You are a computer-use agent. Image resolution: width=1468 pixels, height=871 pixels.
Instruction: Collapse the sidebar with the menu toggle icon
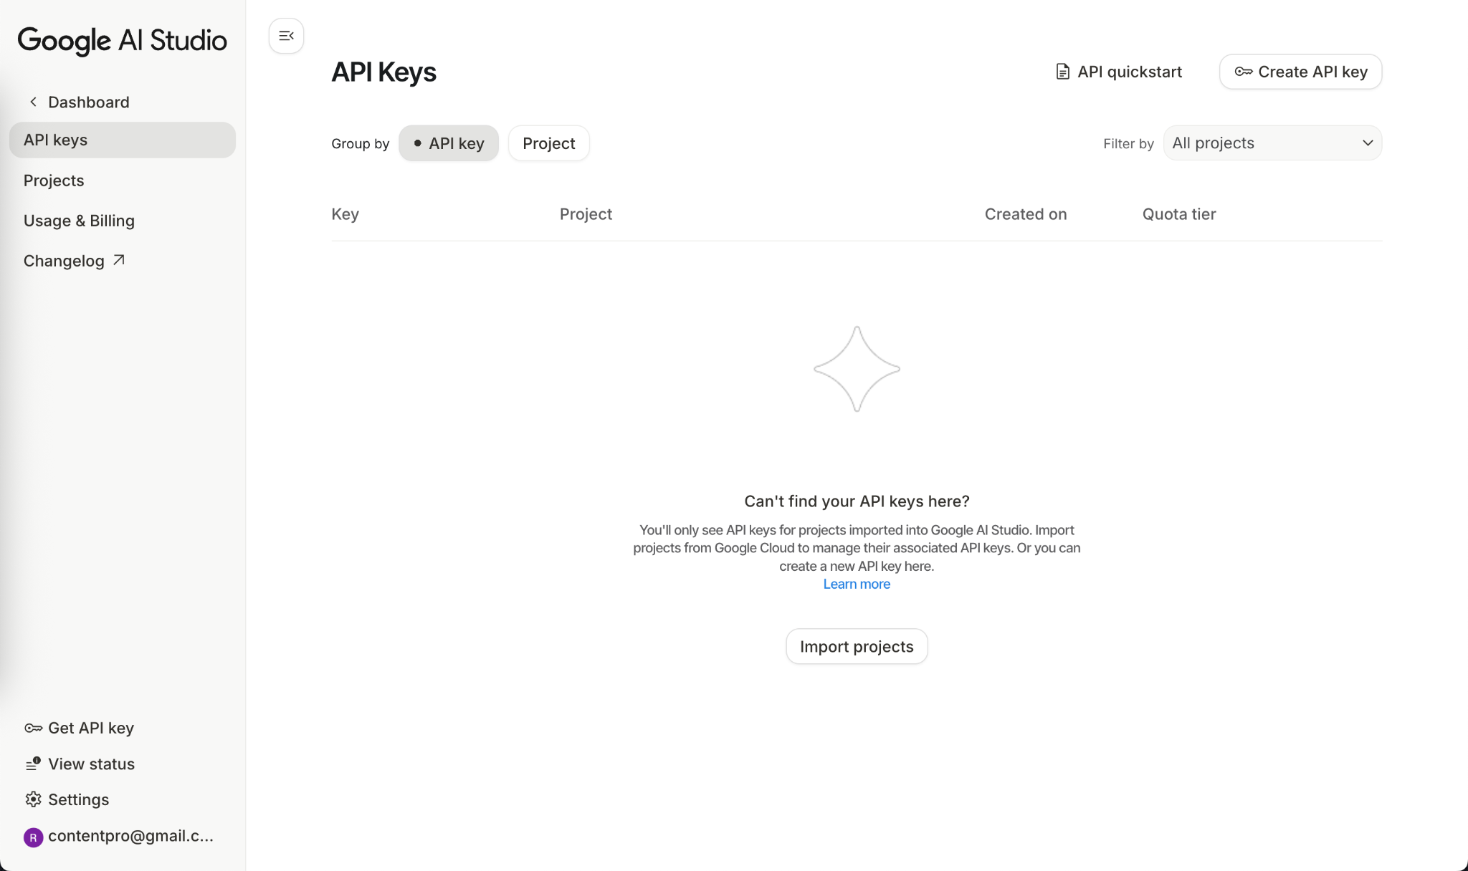tap(286, 36)
